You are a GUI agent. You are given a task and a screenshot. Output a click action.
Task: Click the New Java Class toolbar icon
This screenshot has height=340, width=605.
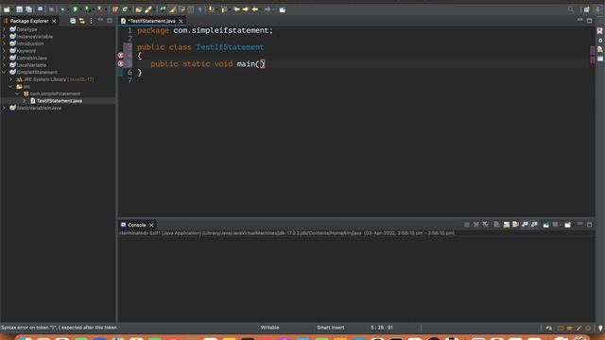click(x=125, y=9)
